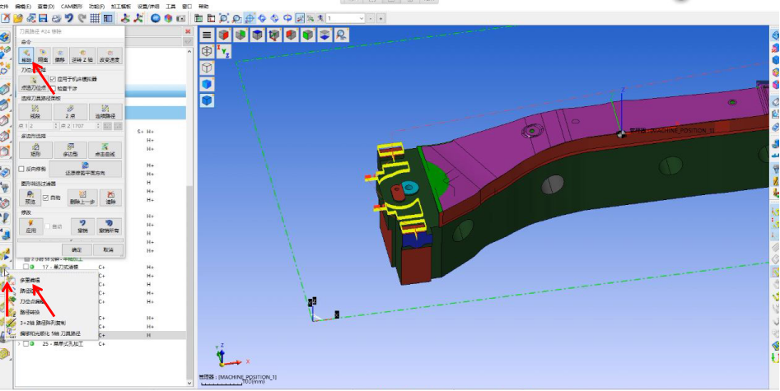Image resolution: width=780 pixels, height=391 pixels.
Task: Click the 确定 OK button
Action: coord(76,249)
